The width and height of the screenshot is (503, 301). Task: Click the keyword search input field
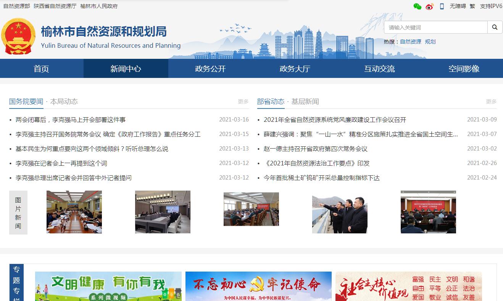[x=435, y=28]
